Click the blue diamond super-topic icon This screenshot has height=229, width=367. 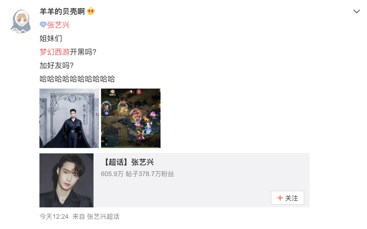(43, 25)
